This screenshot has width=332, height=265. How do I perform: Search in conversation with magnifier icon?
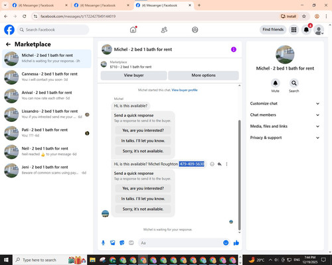294,83
